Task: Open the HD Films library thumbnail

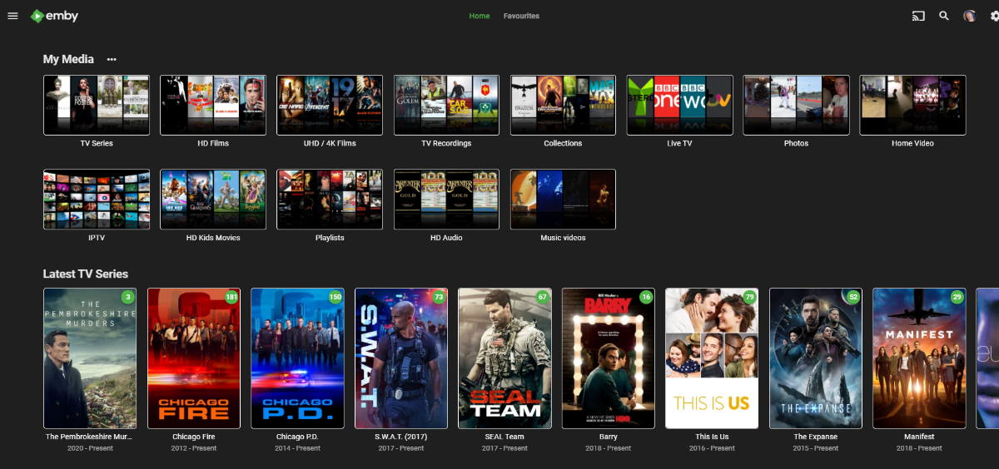Action: [213, 105]
